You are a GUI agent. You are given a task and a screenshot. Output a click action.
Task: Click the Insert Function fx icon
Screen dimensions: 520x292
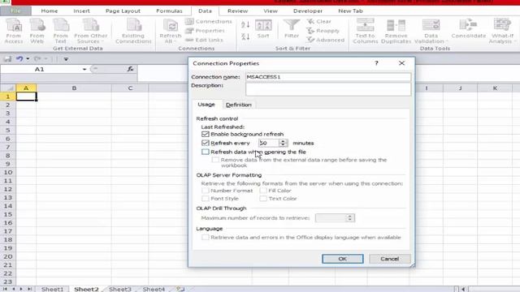click(x=130, y=69)
